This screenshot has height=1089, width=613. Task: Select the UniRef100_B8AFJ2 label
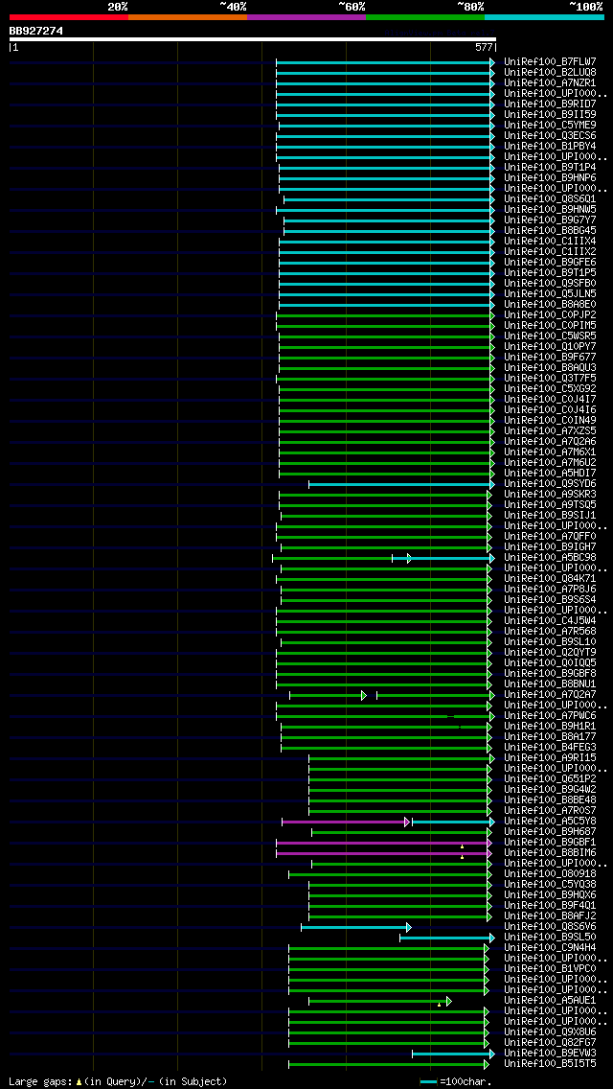point(551,915)
